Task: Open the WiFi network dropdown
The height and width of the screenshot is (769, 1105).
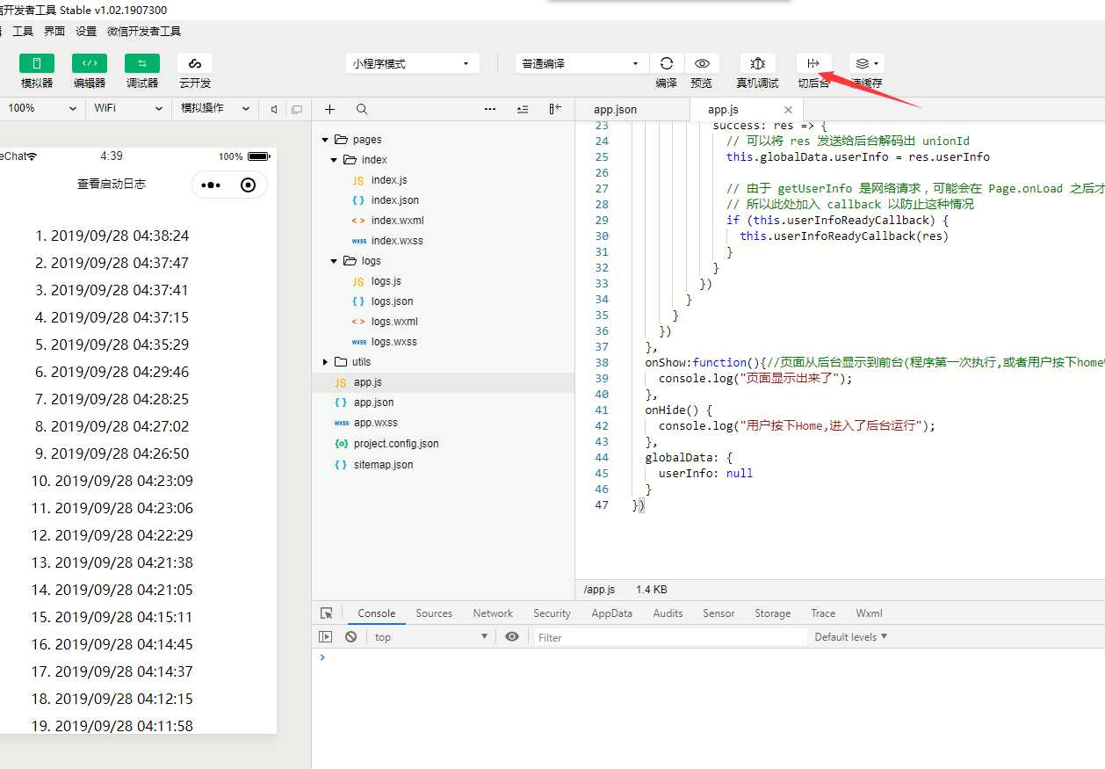Action: pyautogui.click(x=129, y=108)
